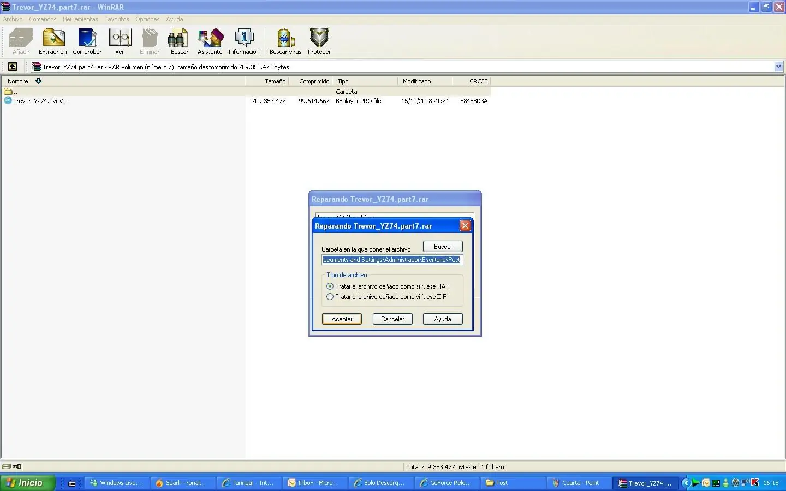The width and height of the screenshot is (786, 491).
Task: Open the Post folder taskbar item
Action: click(514, 483)
